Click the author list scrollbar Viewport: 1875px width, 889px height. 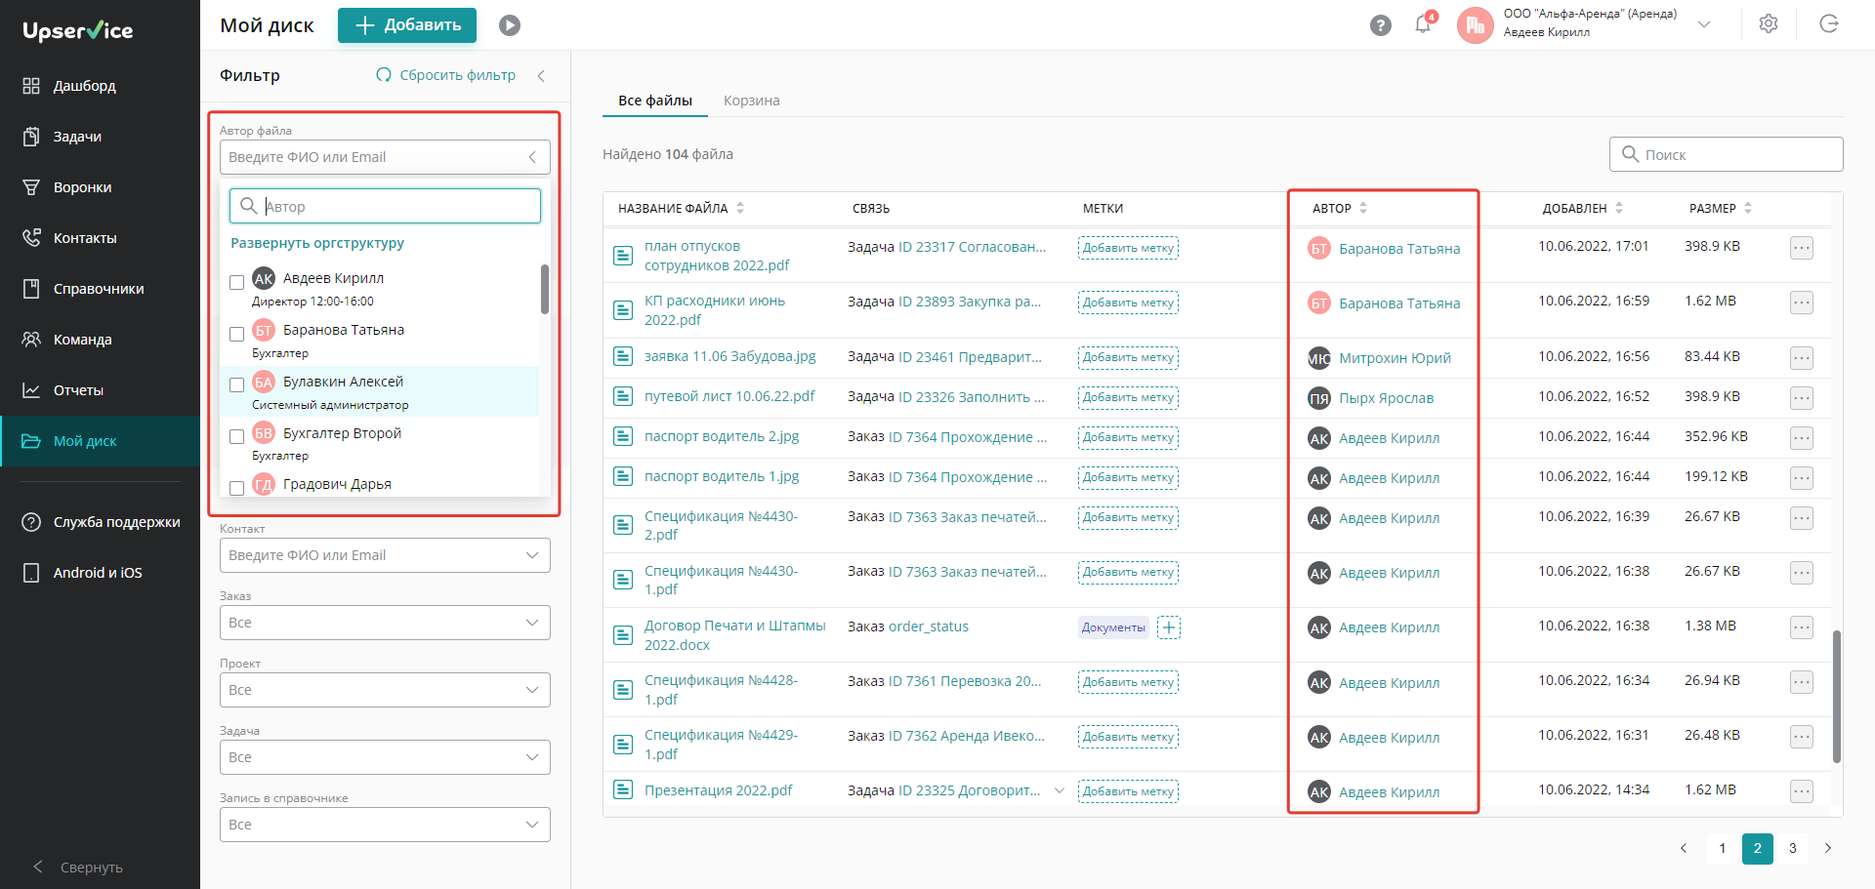click(545, 289)
